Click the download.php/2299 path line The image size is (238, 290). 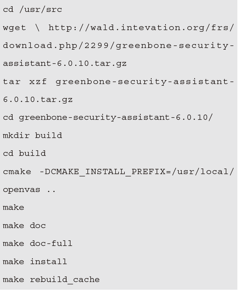[x=119, y=46]
